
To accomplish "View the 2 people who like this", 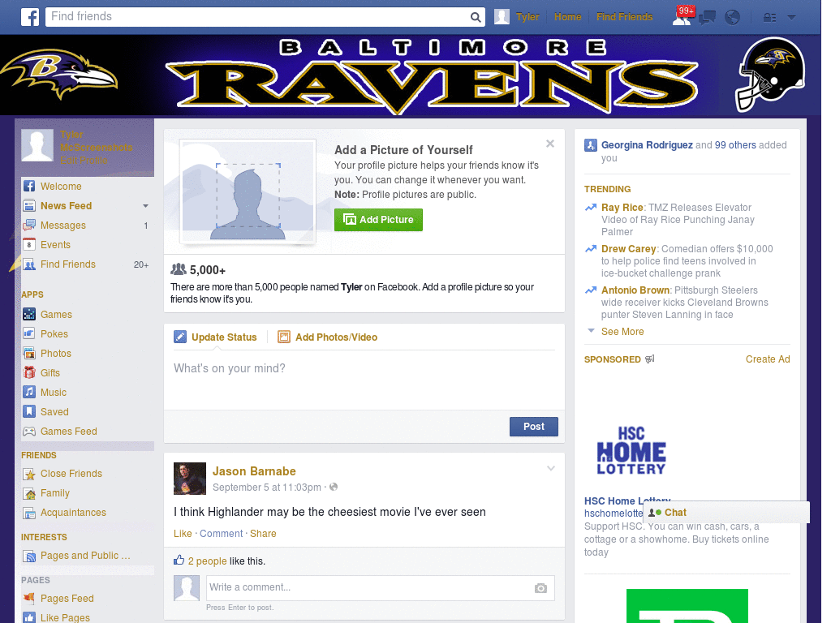I will (207, 561).
